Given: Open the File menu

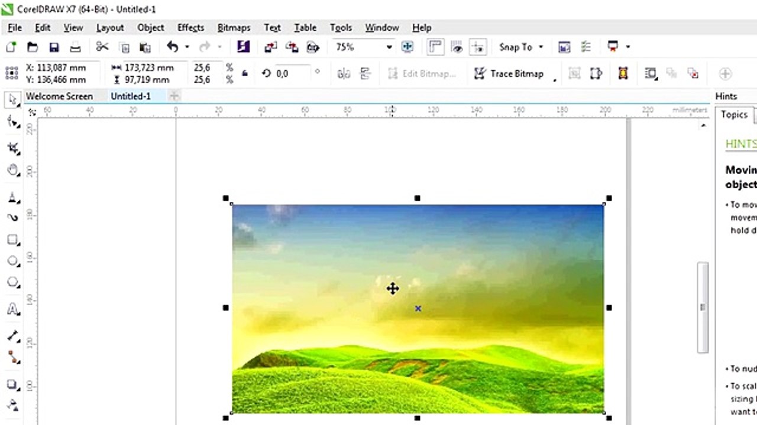Looking at the screenshot, I should (15, 28).
